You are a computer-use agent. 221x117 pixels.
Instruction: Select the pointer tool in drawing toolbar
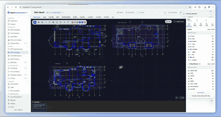click(x=35, y=22)
